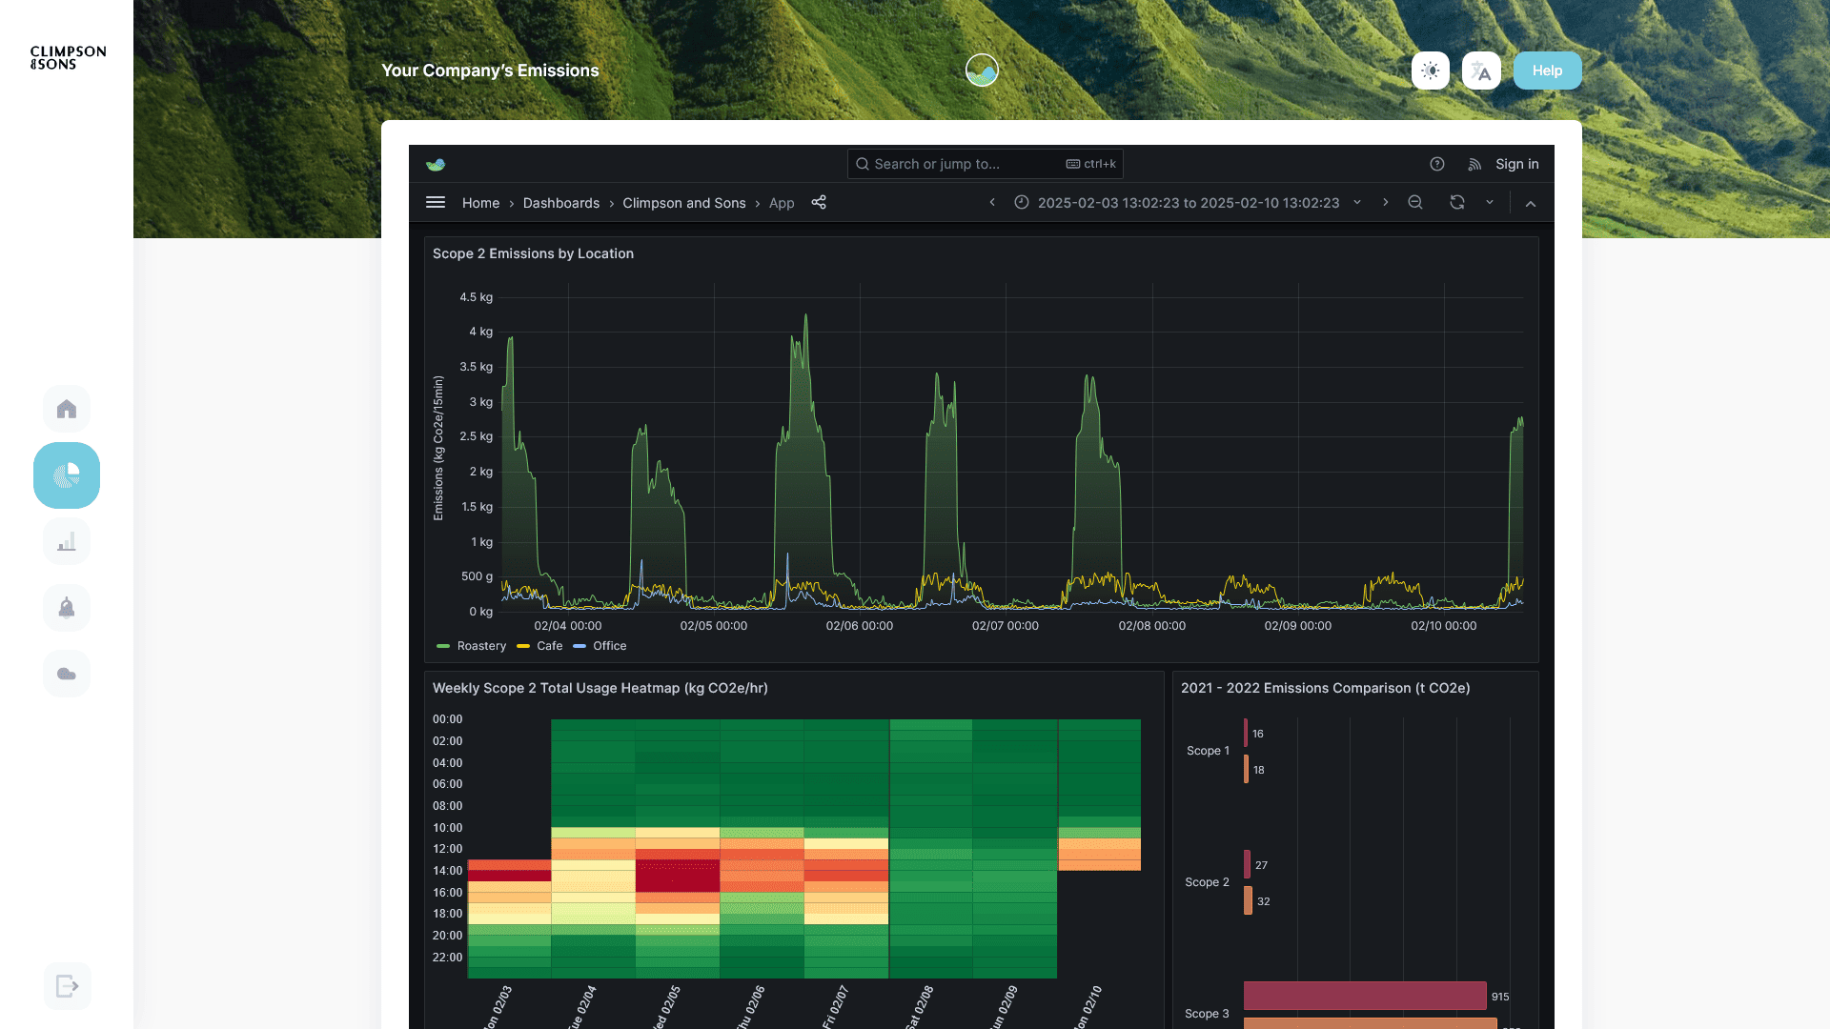Image resolution: width=1830 pixels, height=1029 pixels.
Task: Toggle Office series in chart legend
Action: click(609, 646)
